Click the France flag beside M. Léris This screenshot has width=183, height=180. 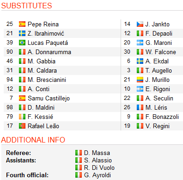click(x=140, y=107)
